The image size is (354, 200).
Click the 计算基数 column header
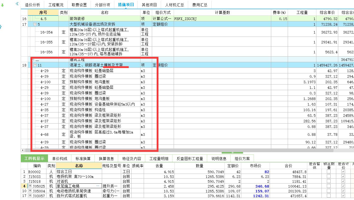[x=222, y=12]
